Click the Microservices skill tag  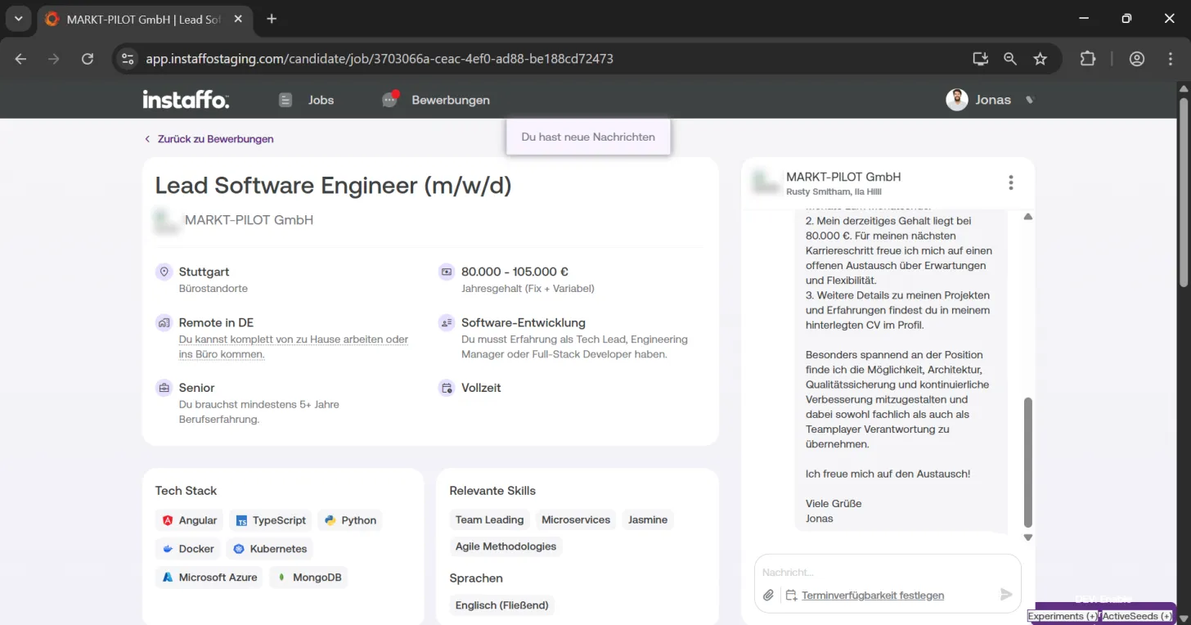[x=576, y=519]
